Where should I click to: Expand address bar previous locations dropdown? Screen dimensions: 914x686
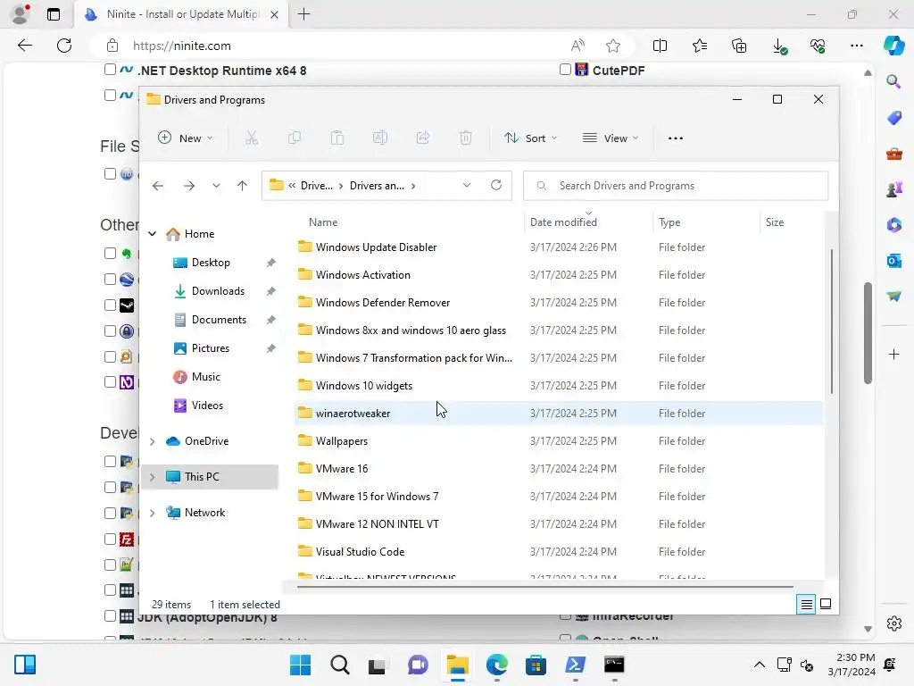pos(466,185)
